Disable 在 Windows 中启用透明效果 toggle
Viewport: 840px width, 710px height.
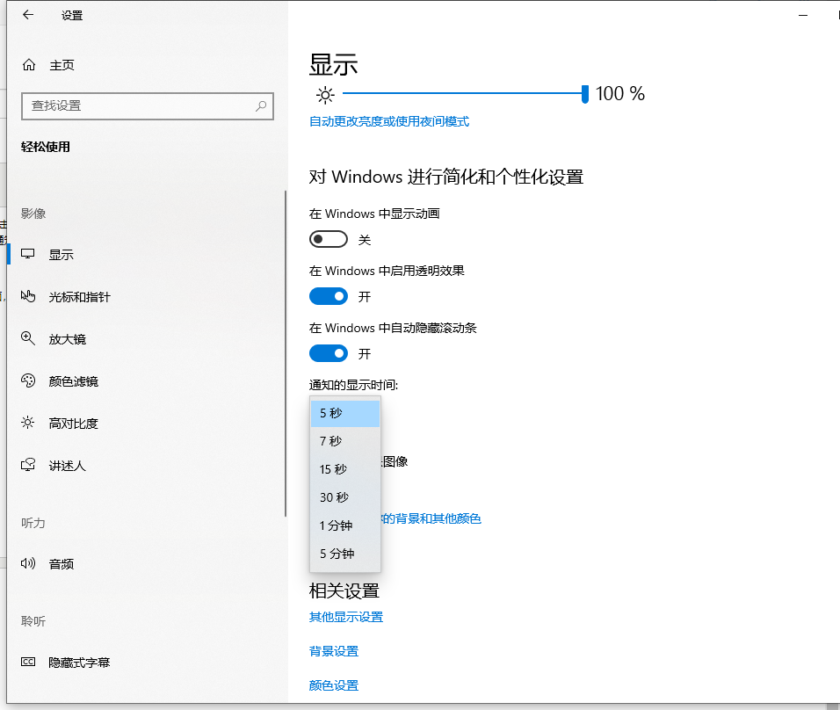329,296
